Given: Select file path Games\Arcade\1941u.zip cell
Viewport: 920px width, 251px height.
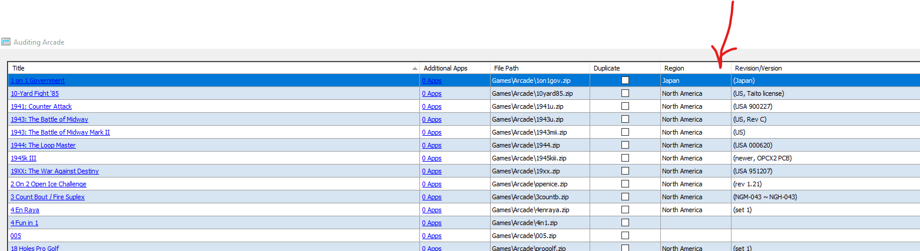Looking at the screenshot, I should (540, 106).
